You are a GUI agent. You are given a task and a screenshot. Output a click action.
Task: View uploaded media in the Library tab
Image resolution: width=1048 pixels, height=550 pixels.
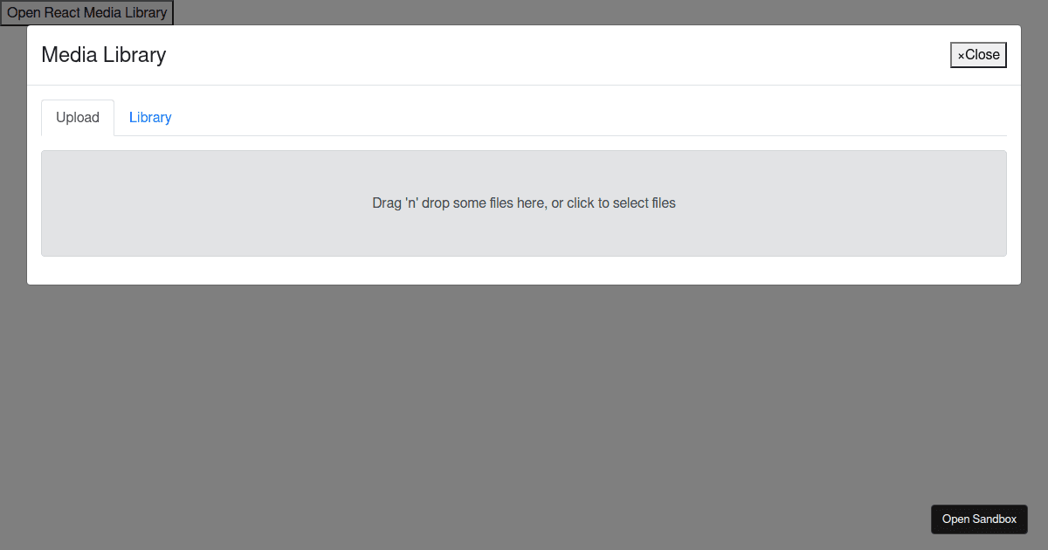pos(150,117)
